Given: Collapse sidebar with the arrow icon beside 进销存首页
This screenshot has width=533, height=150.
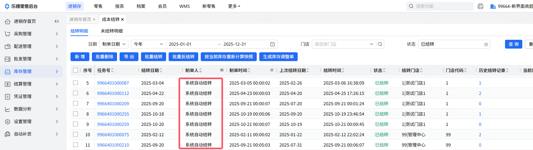Looking at the screenshot, I should pyautogui.click(x=57, y=21).
